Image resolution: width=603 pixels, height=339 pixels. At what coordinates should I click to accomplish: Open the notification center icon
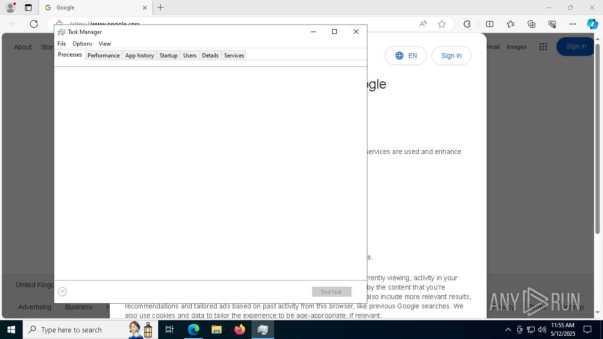point(587,330)
